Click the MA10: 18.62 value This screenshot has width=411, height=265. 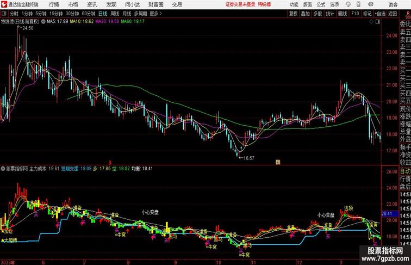coord(82,22)
